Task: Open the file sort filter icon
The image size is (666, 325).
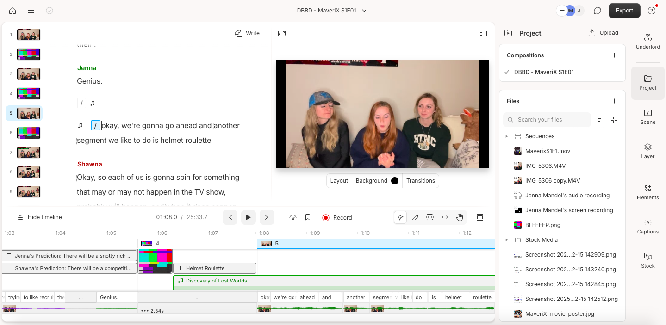Action: click(599, 120)
